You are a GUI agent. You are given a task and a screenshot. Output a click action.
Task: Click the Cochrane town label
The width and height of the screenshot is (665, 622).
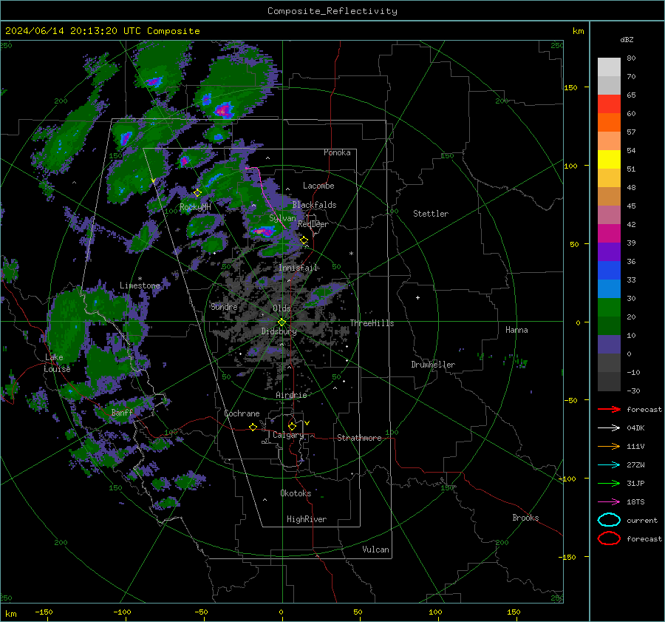pos(242,413)
